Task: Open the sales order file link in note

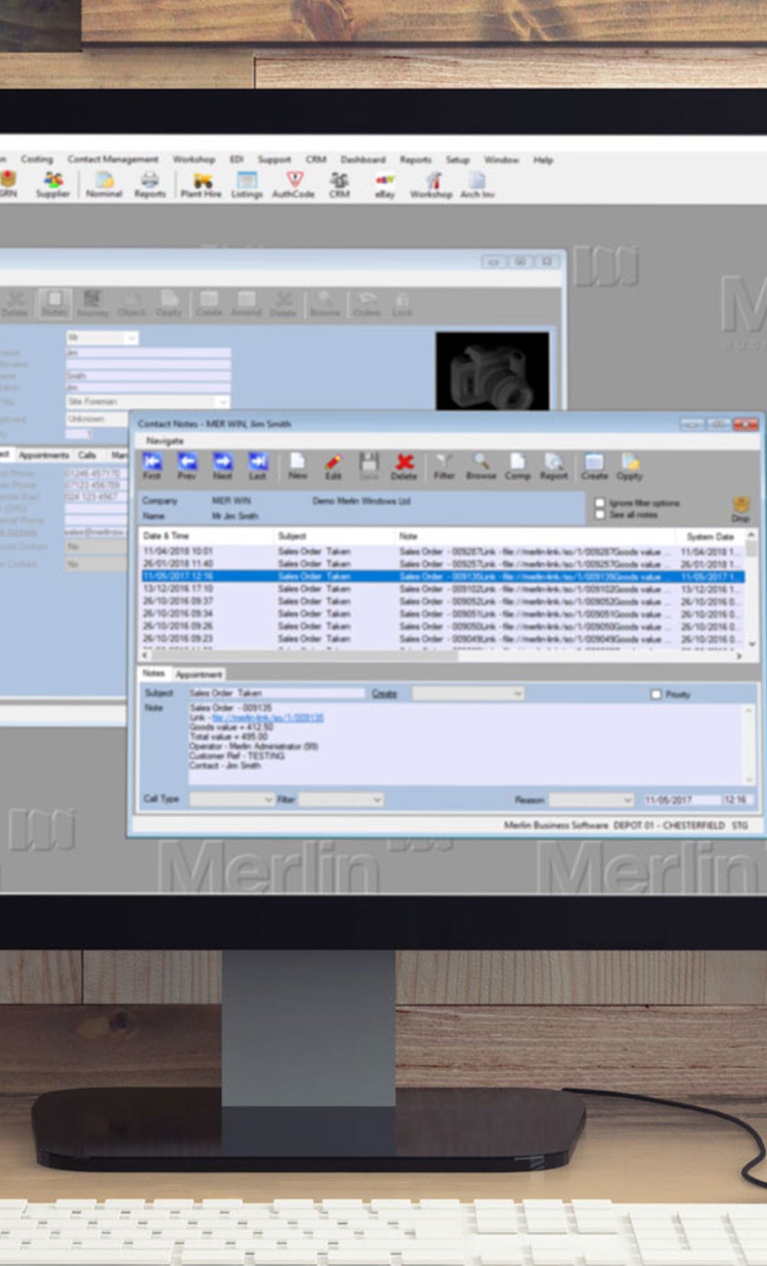Action: coord(268,717)
